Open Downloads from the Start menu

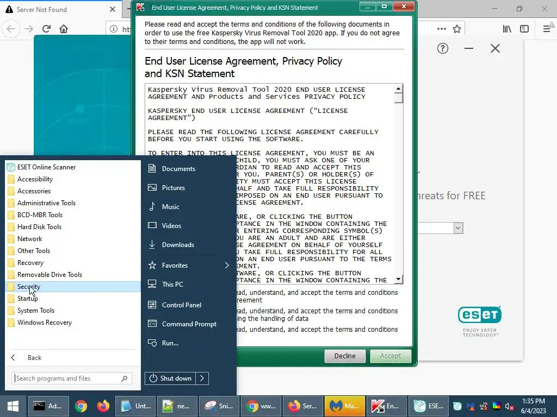pyautogui.click(x=178, y=245)
